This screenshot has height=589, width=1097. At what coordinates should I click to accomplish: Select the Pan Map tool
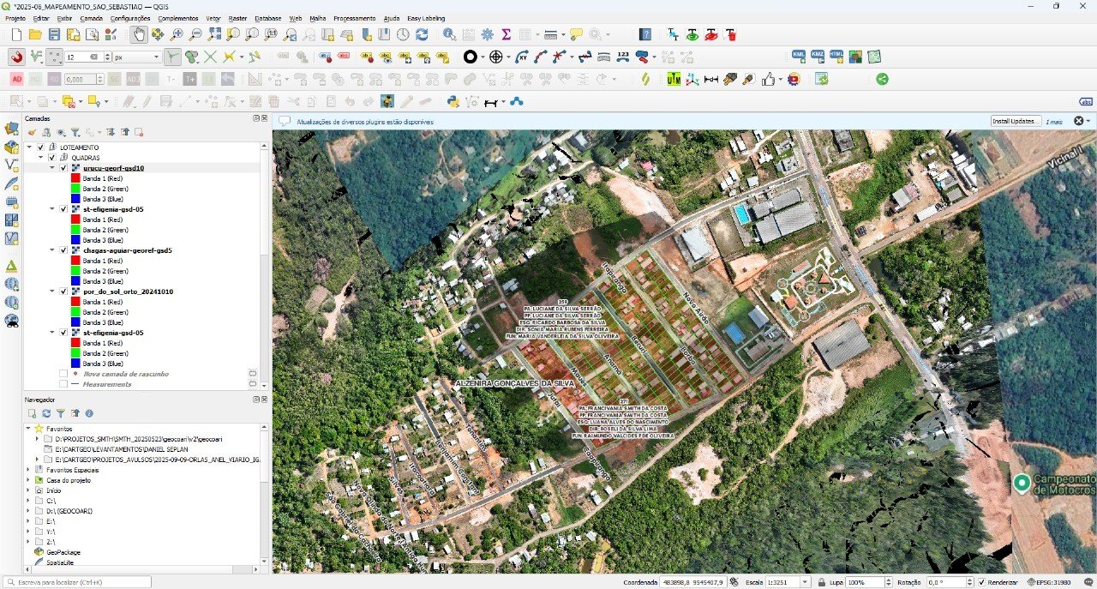[140, 34]
